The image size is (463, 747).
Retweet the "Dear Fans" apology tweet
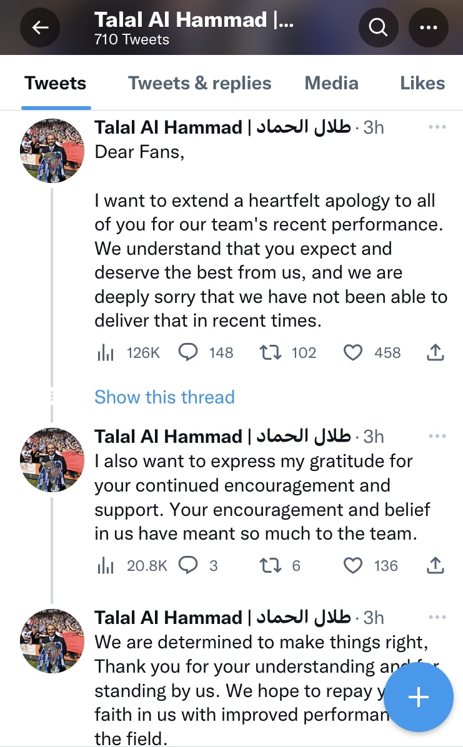click(270, 353)
